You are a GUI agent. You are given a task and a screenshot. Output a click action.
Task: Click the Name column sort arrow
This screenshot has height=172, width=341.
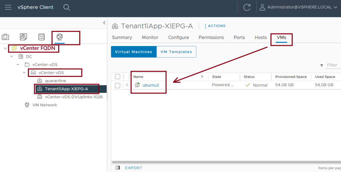(x=202, y=77)
